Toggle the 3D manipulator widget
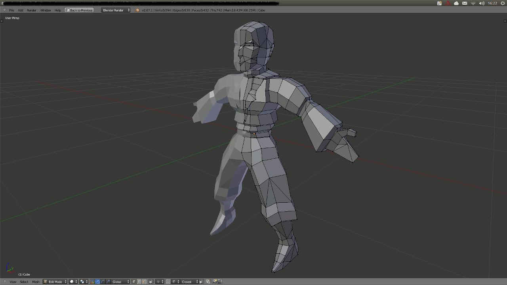This screenshot has width=507, height=285. pos(92,282)
